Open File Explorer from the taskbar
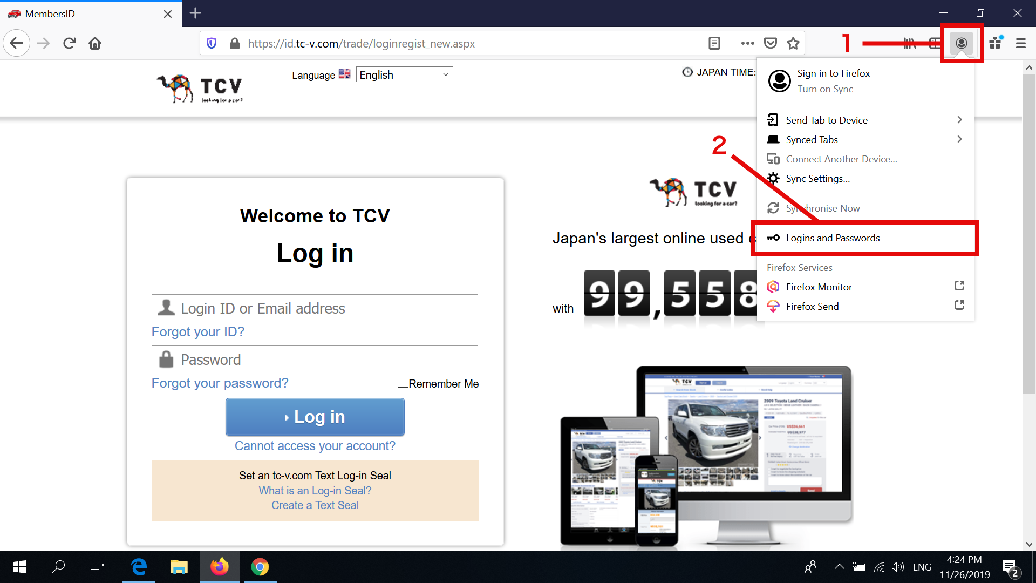 pos(179,567)
